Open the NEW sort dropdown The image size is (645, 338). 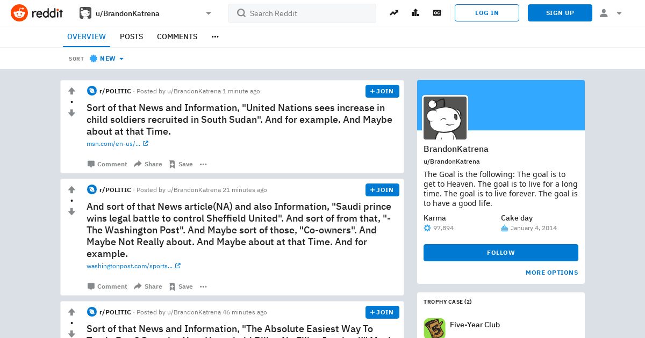pyautogui.click(x=107, y=58)
